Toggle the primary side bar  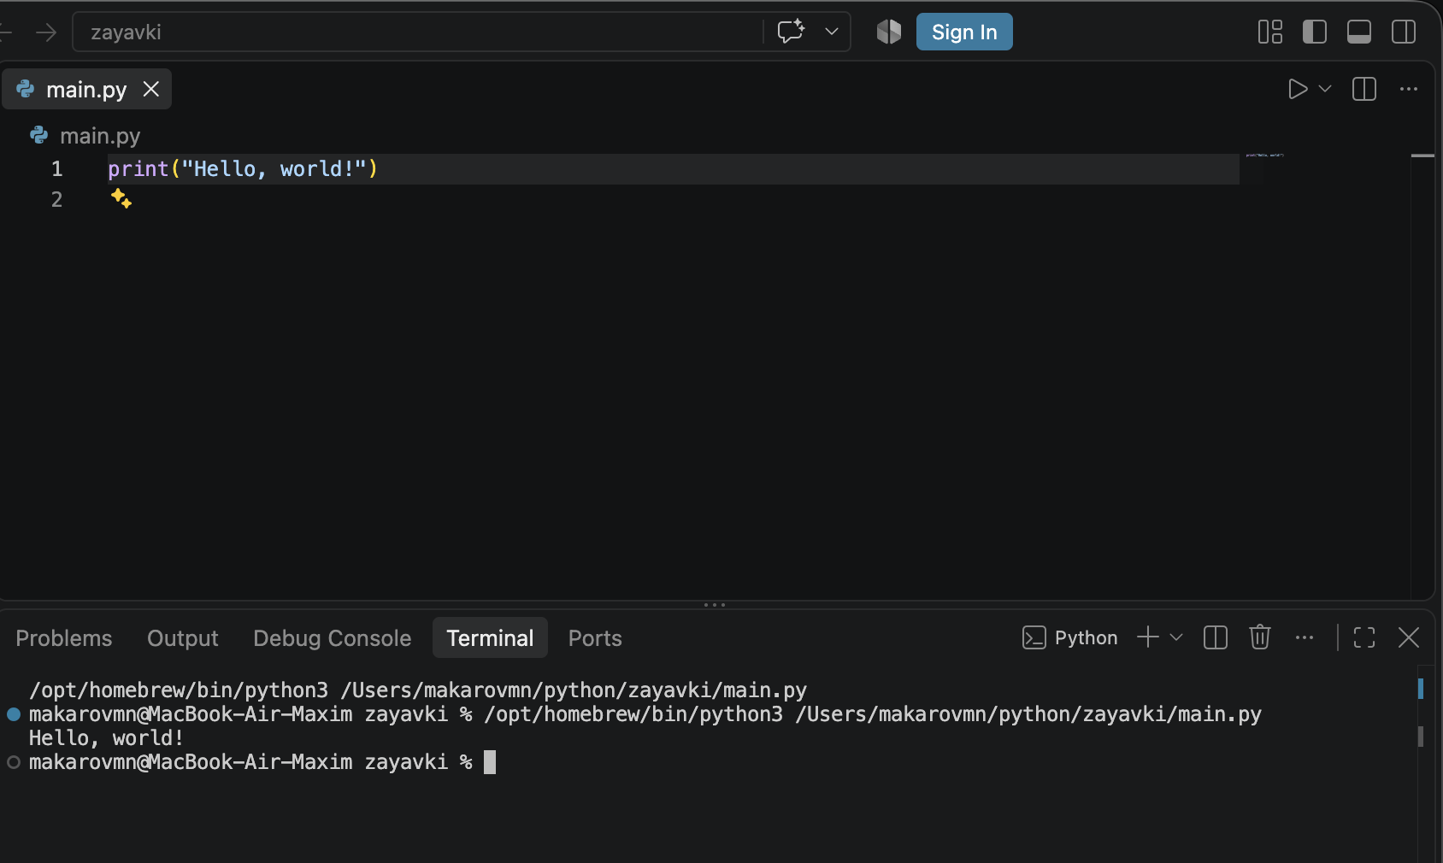point(1315,32)
